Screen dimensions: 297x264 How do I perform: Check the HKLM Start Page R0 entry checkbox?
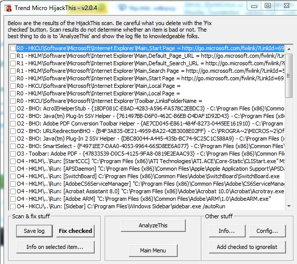tap(13, 79)
